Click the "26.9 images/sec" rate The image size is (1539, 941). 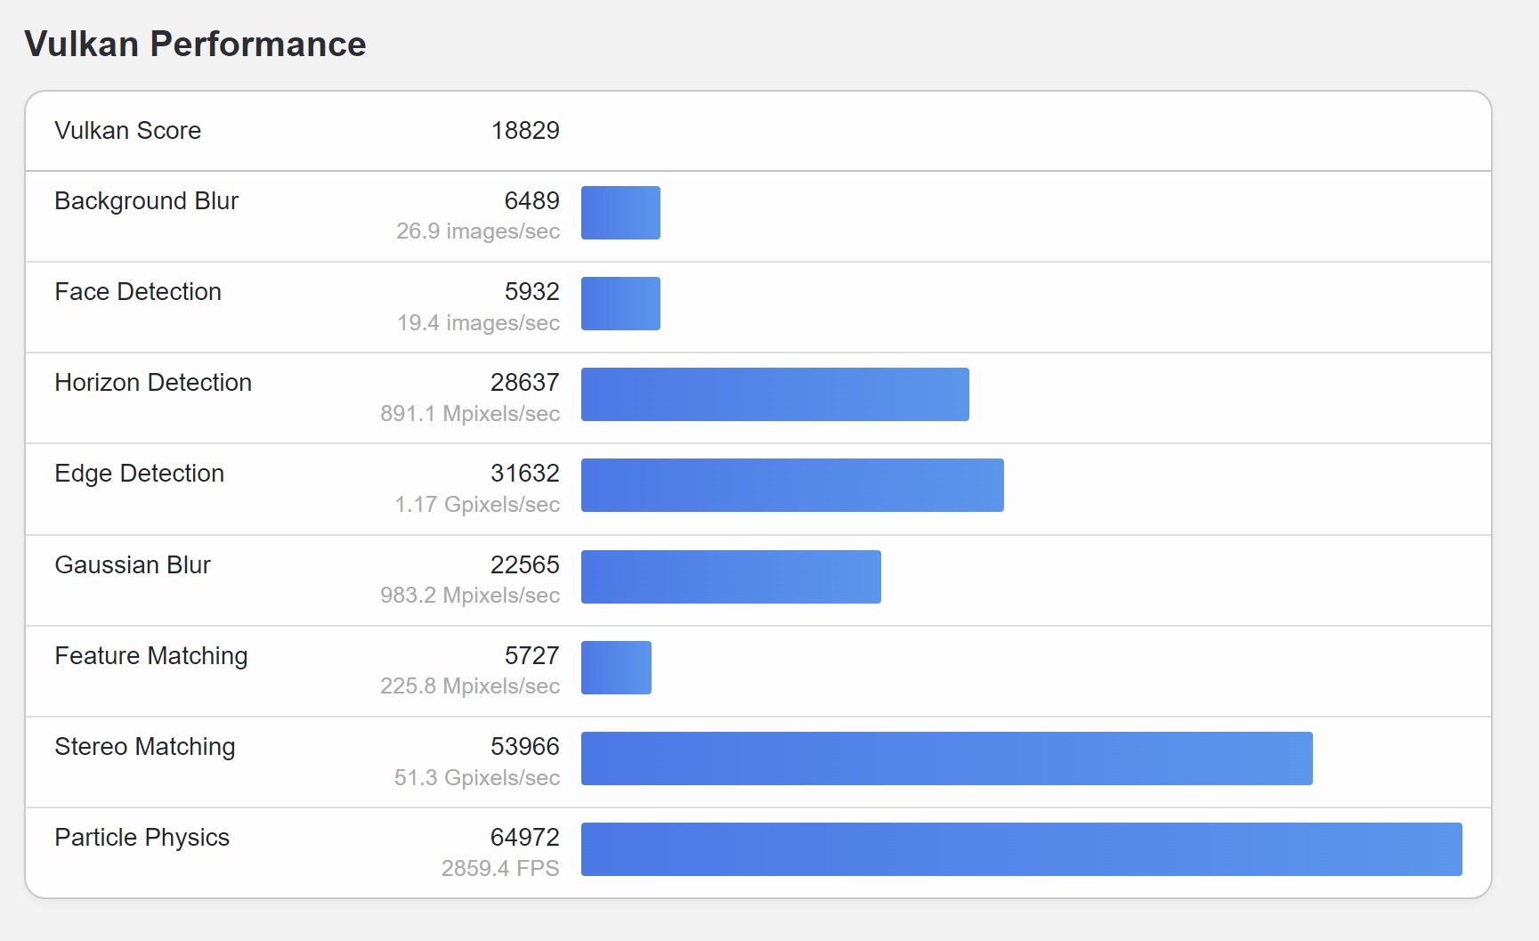[478, 231]
